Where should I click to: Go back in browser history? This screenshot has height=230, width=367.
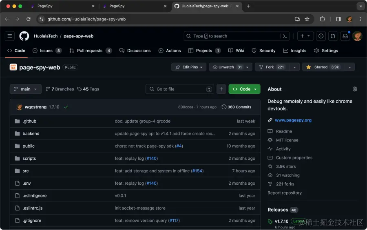tap(7, 19)
